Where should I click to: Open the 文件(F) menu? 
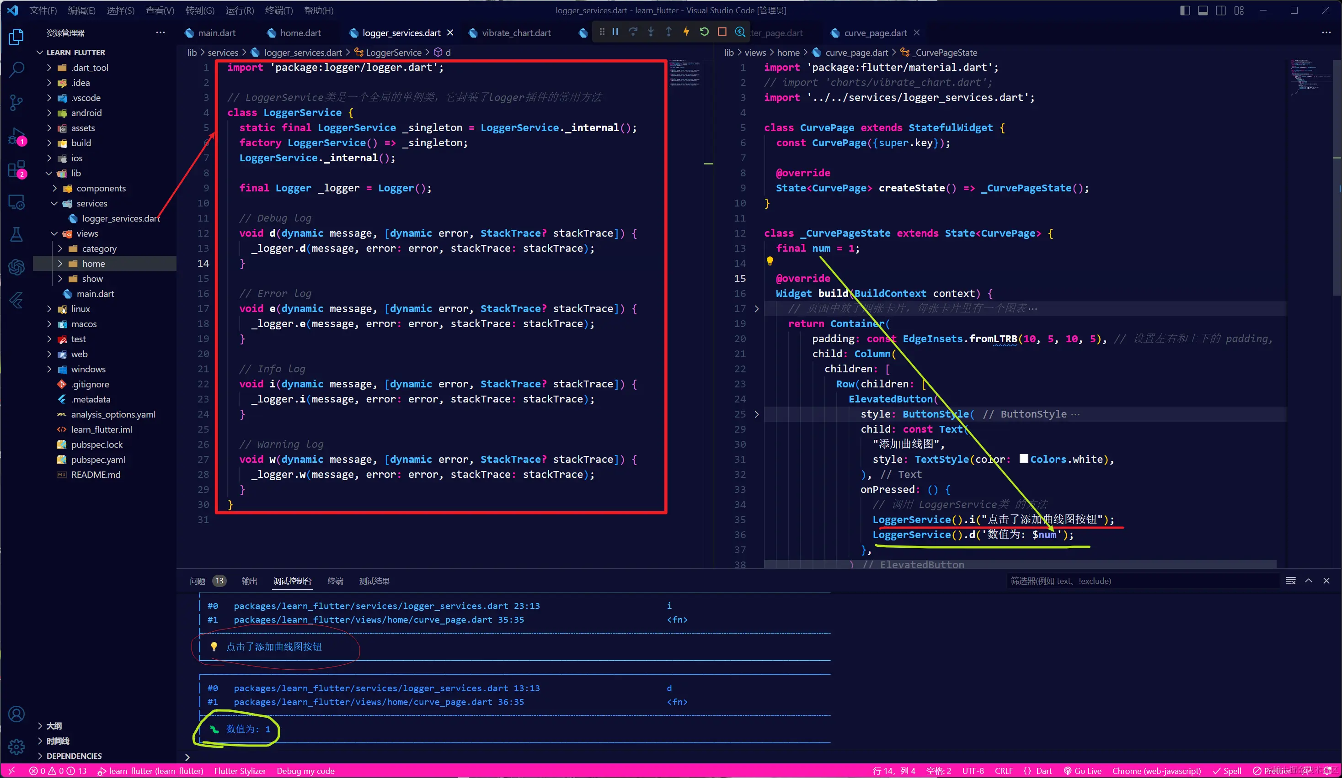(43, 11)
